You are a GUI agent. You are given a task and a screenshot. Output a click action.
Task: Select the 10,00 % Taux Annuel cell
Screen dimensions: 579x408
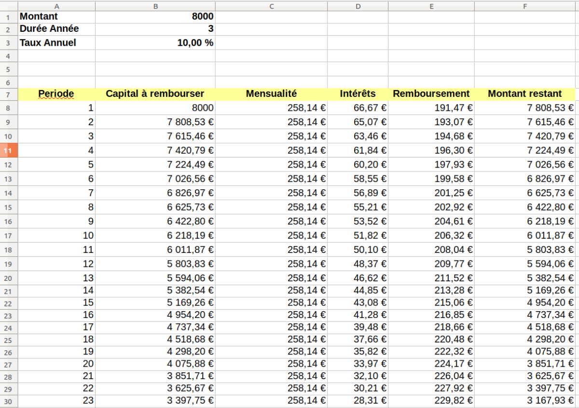click(x=155, y=43)
